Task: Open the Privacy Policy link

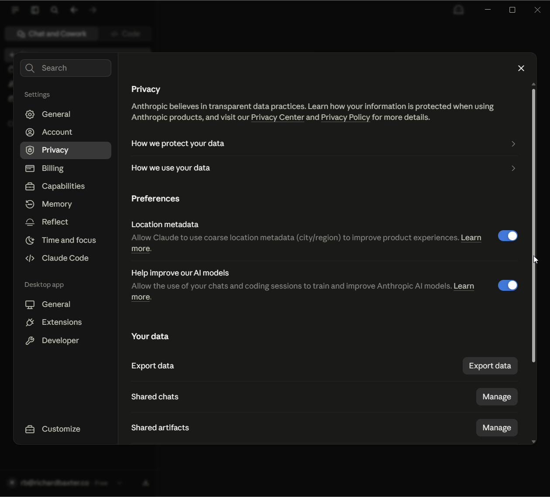Action: pos(345,117)
